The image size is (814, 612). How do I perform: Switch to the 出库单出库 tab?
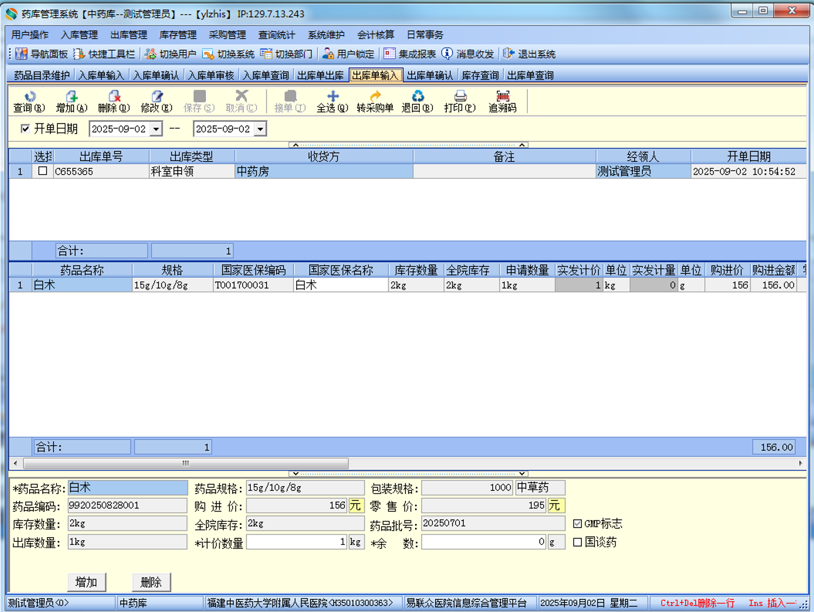click(x=321, y=75)
